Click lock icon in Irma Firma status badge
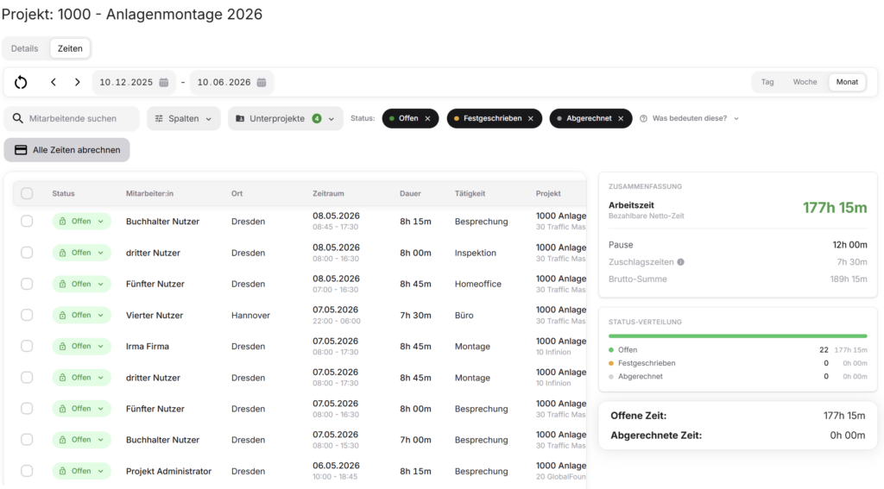Screen dimensions: 884x489 point(62,347)
